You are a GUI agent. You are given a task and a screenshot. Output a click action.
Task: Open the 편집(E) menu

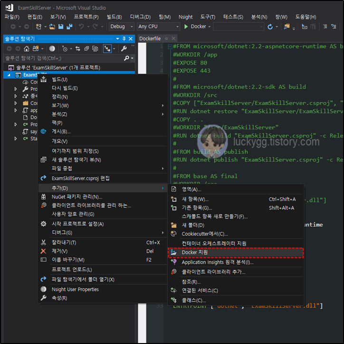point(35,17)
